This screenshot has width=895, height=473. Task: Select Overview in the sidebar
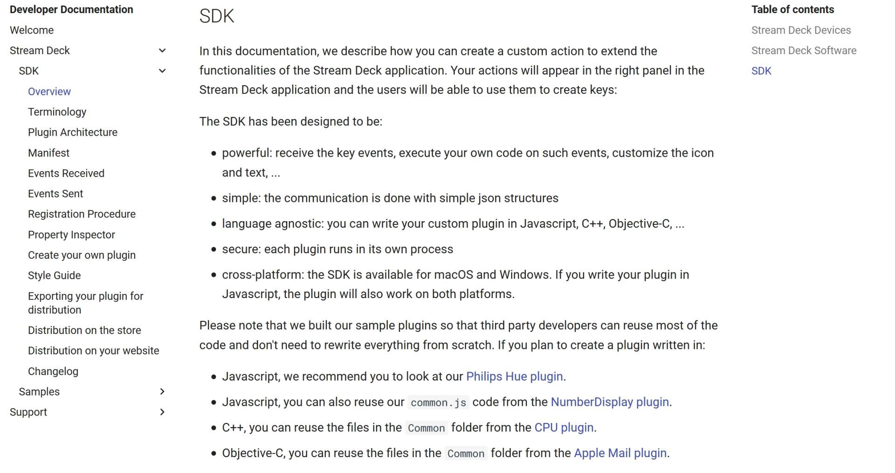click(x=49, y=92)
